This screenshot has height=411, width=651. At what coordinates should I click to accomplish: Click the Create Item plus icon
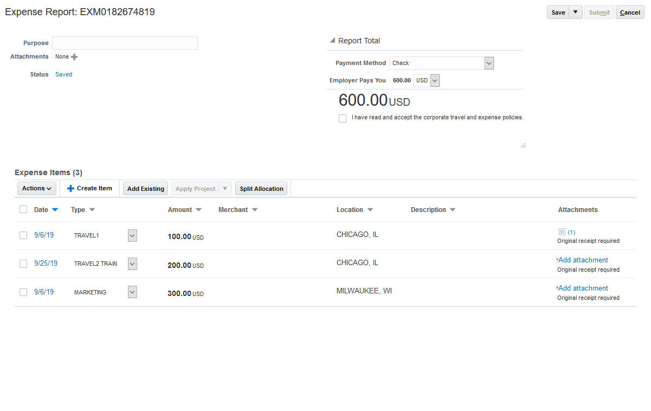tap(70, 188)
